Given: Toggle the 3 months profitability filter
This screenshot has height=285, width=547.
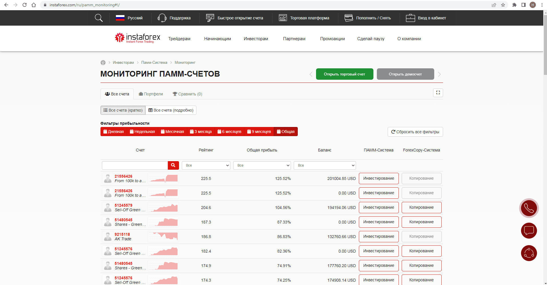Looking at the screenshot, I should (x=201, y=132).
